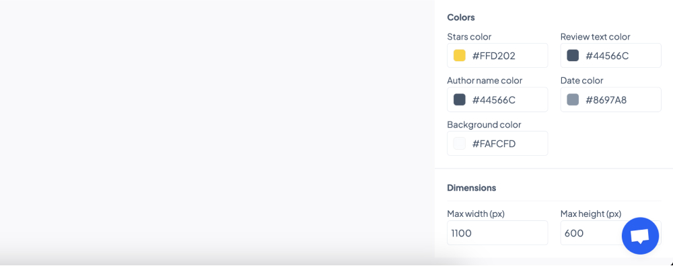Click the #8697A8 date color field
Screen dimensions: 673x266
click(611, 100)
